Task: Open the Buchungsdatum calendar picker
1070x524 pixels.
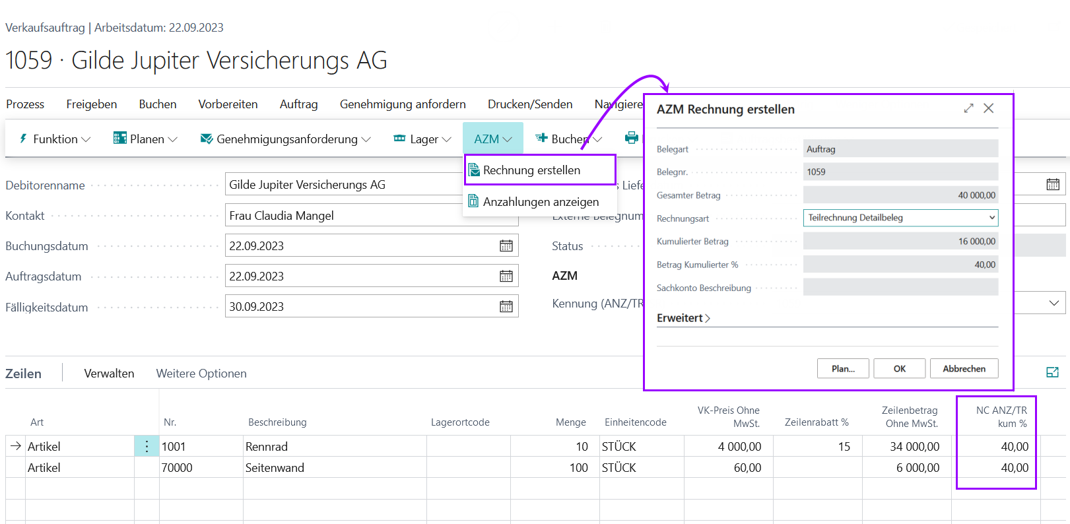Action: point(506,246)
